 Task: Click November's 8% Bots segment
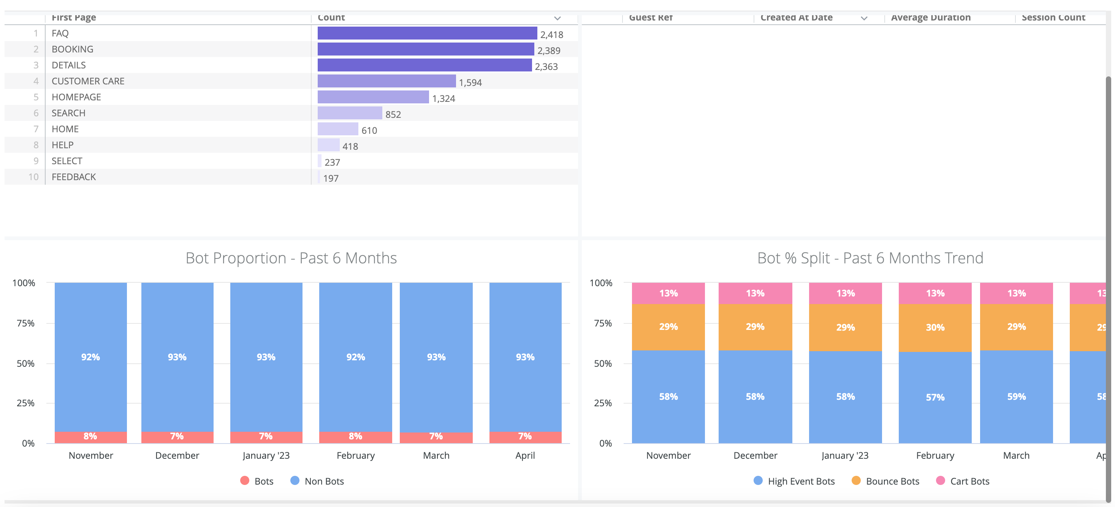pyautogui.click(x=90, y=437)
